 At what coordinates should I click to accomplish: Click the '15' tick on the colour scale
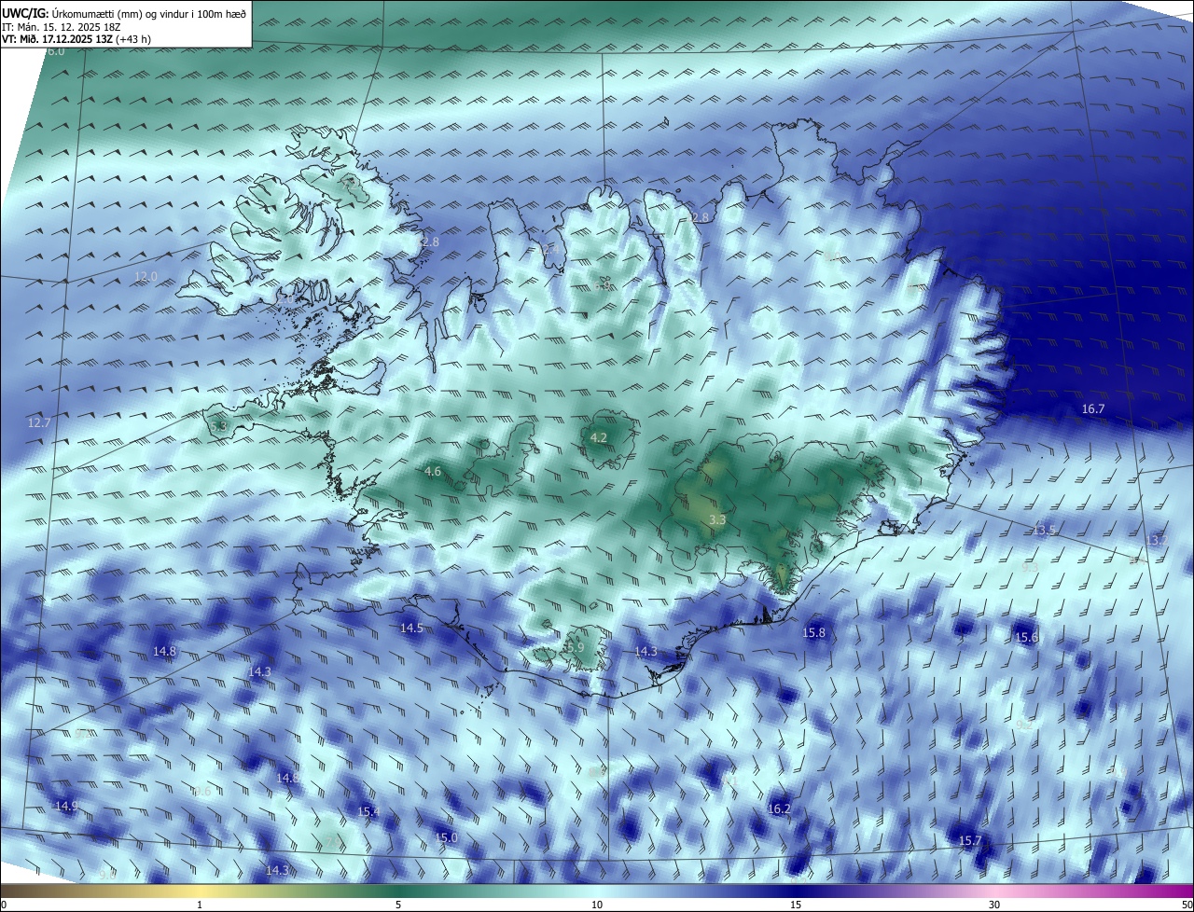tap(796, 905)
